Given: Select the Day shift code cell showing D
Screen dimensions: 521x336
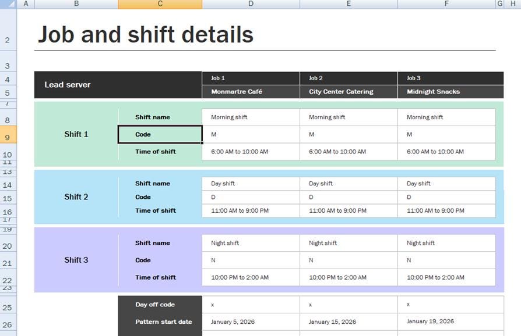Looking at the screenshot, I should (x=251, y=196).
